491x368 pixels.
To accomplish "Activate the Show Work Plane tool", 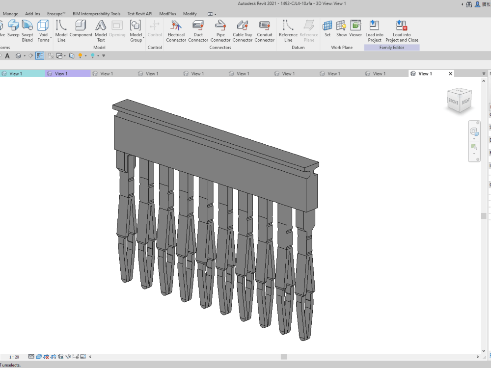I will coord(341,30).
